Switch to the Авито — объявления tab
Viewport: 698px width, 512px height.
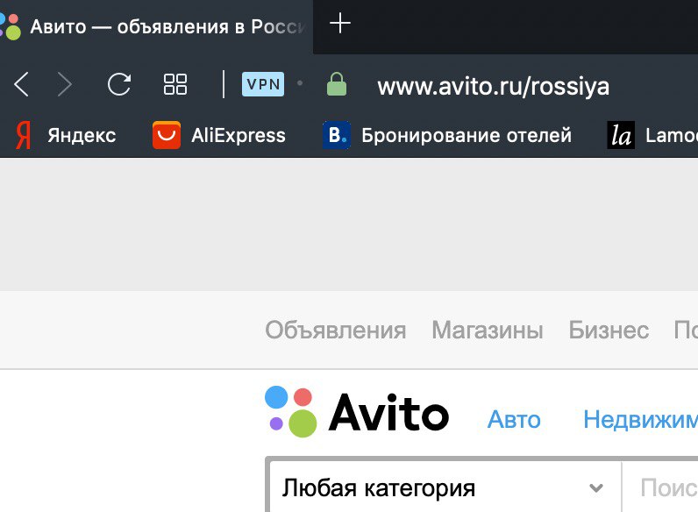156,26
